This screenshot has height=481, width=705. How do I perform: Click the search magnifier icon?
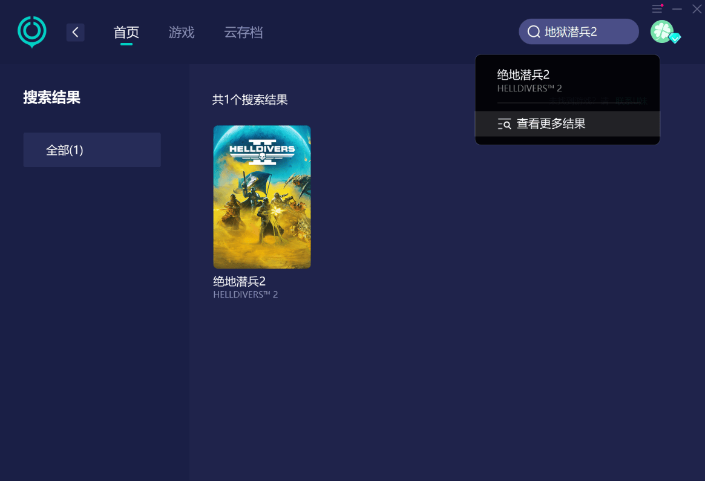534,31
